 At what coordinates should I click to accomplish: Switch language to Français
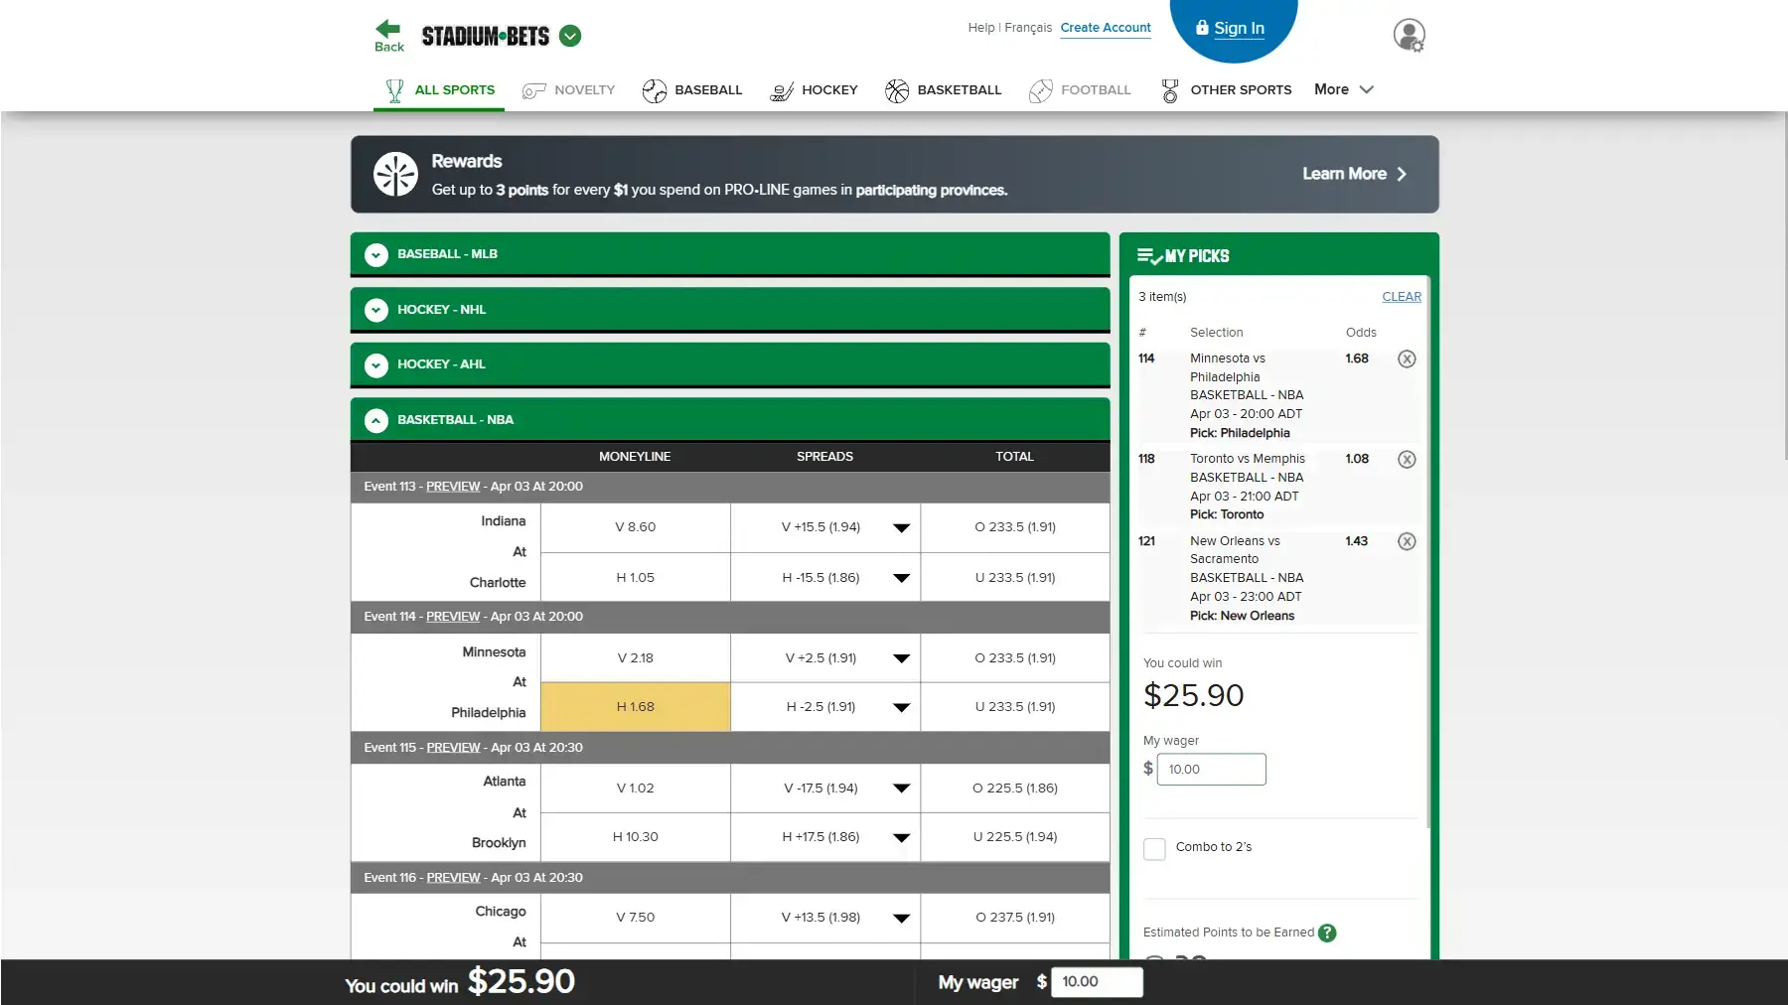pyautogui.click(x=1028, y=28)
